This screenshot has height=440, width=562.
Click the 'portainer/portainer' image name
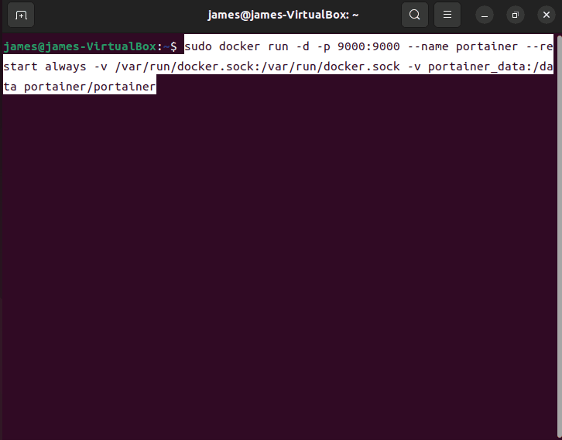(x=90, y=87)
